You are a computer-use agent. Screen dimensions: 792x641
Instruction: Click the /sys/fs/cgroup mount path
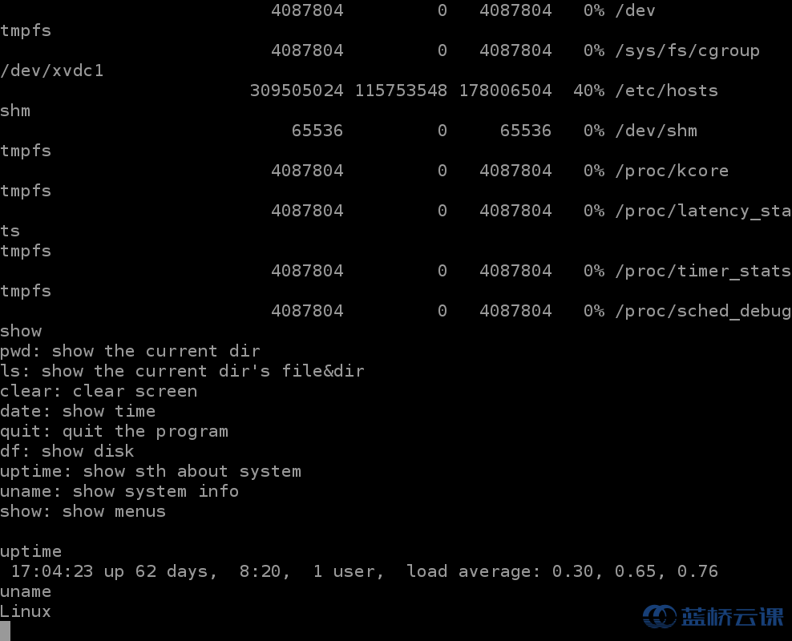(687, 50)
